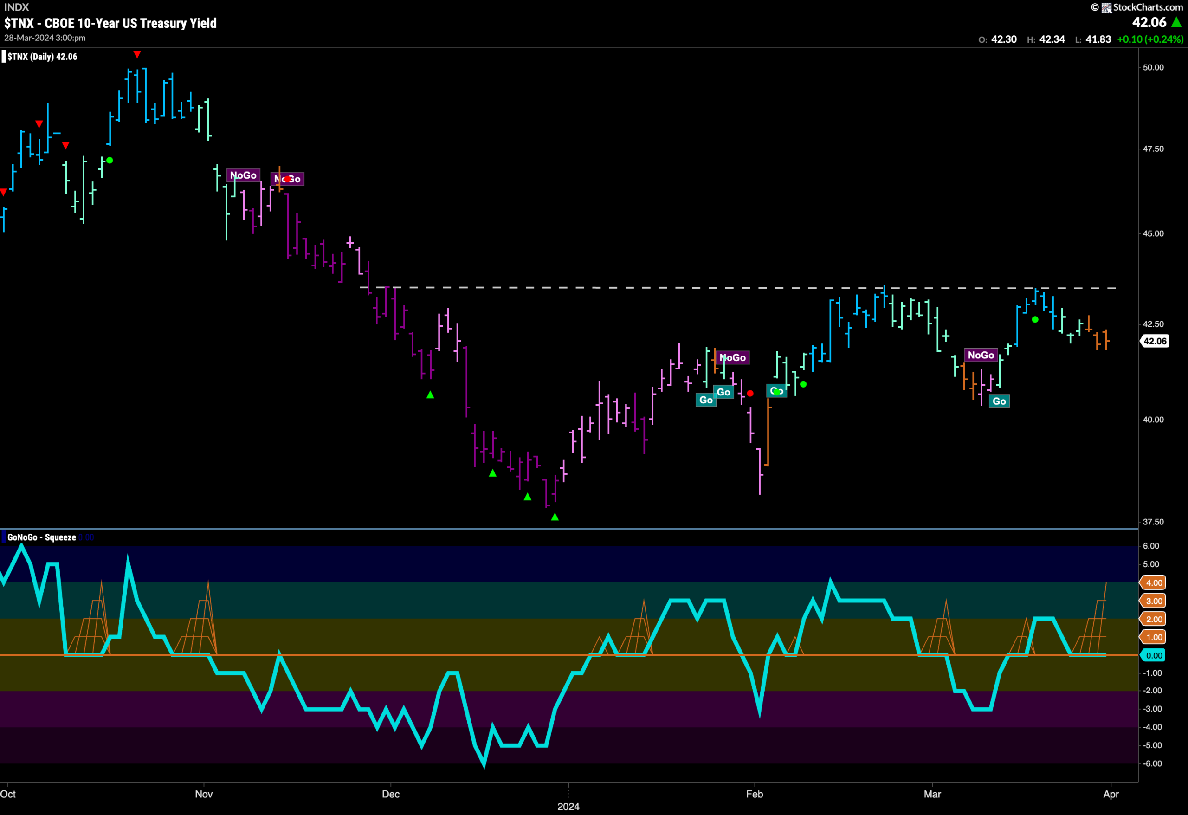Click the cyan 0.00 oscillator value tag

click(x=1154, y=655)
